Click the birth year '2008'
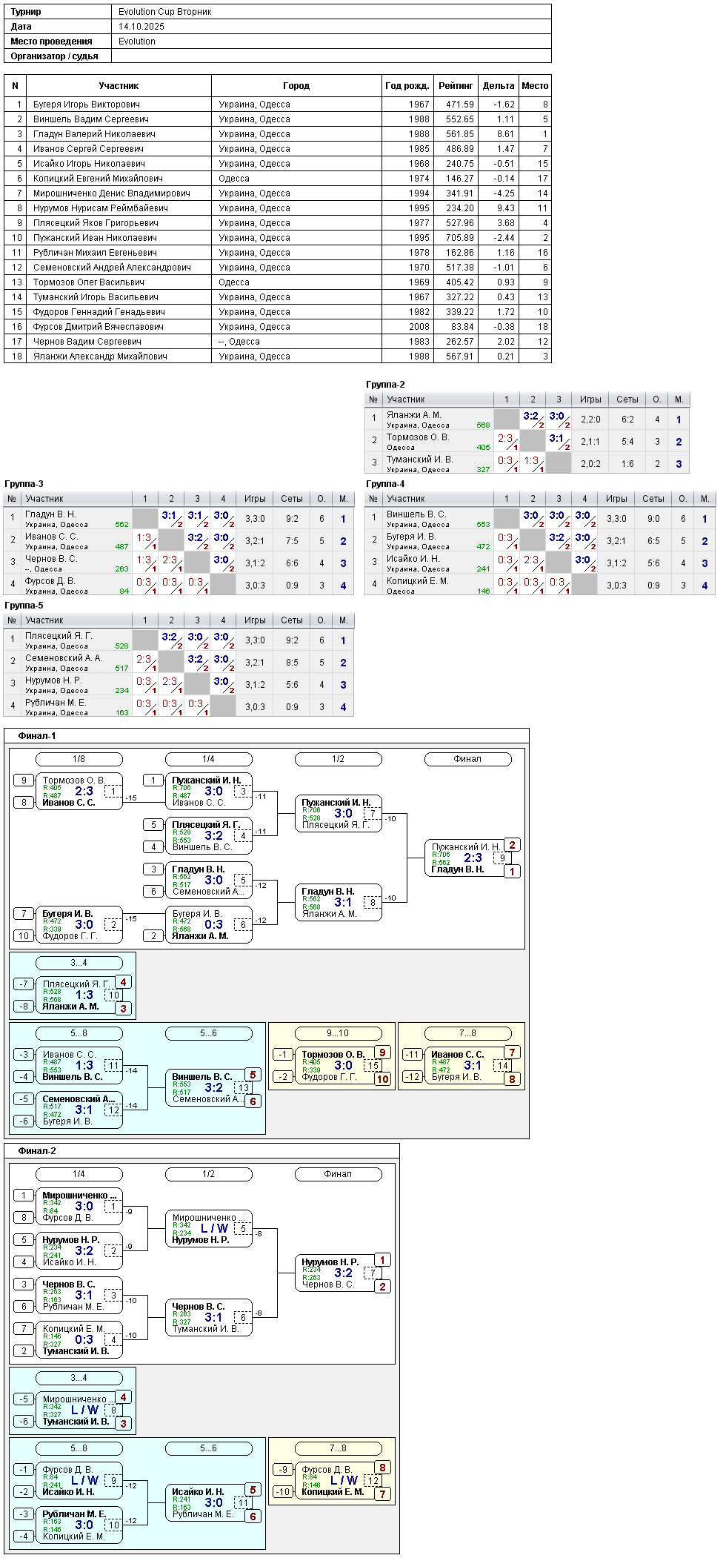 tap(419, 327)
